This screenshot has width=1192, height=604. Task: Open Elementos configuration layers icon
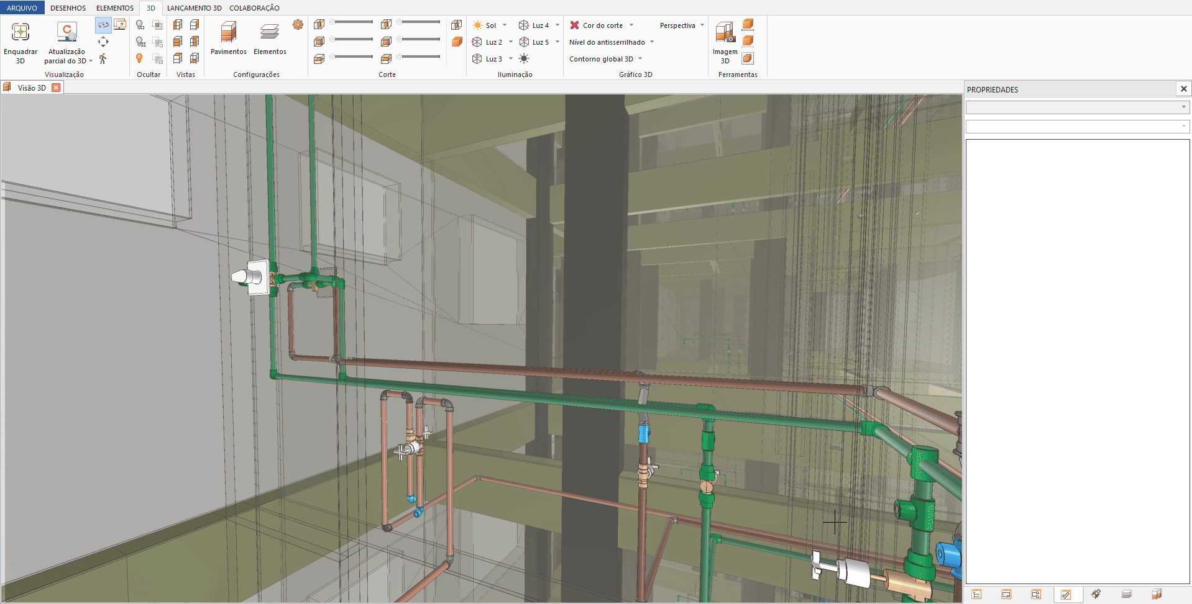coord(270,32)
